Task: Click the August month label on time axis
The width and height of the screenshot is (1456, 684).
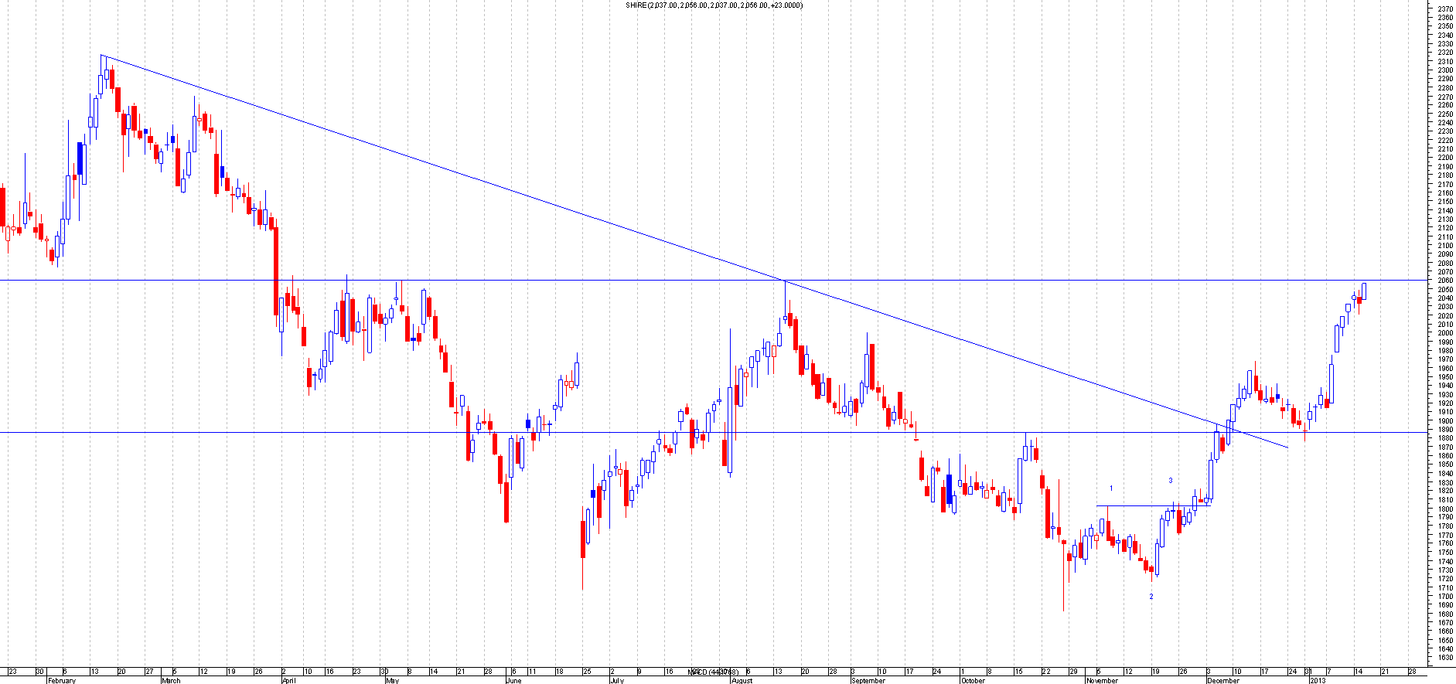Action: (742, 680)
